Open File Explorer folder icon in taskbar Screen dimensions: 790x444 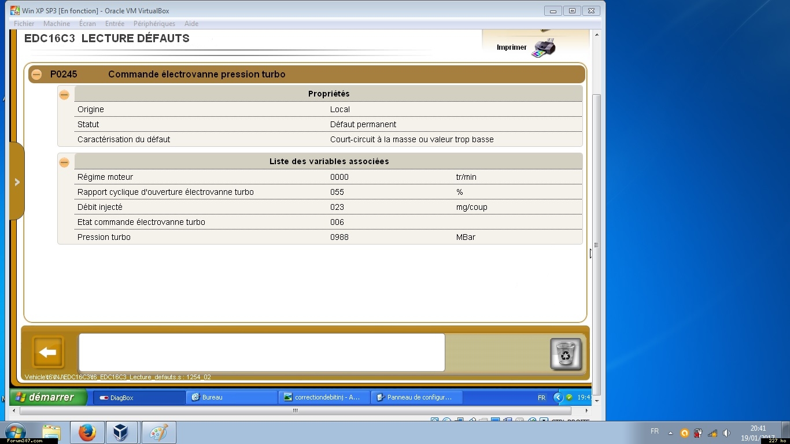coord(51,432)
